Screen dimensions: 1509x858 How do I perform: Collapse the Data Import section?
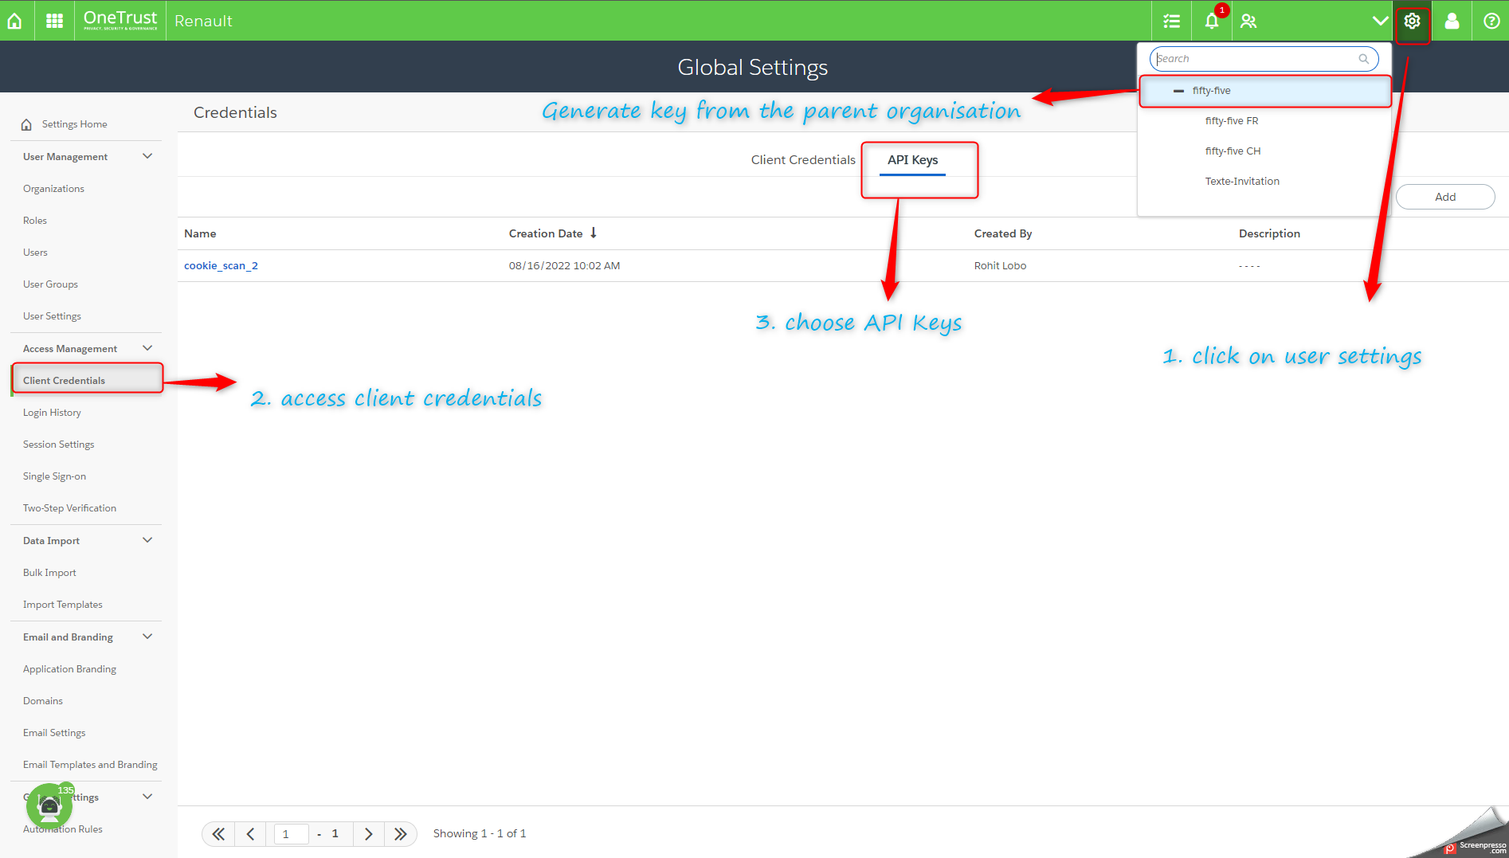coord(147,540)
